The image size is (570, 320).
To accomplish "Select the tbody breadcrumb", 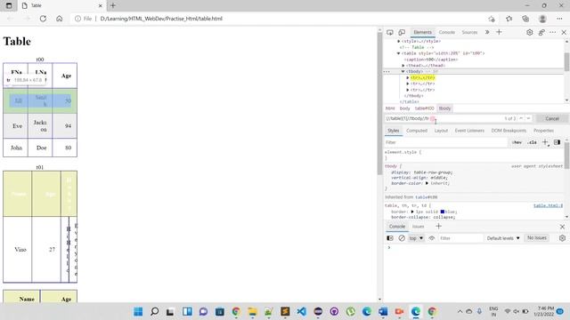I will click(x=444, y=108).
